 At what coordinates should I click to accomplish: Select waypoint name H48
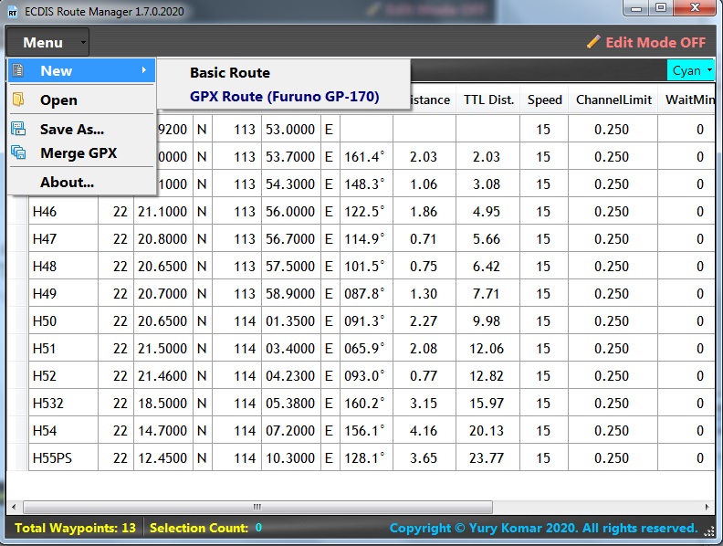click(63, 266)
